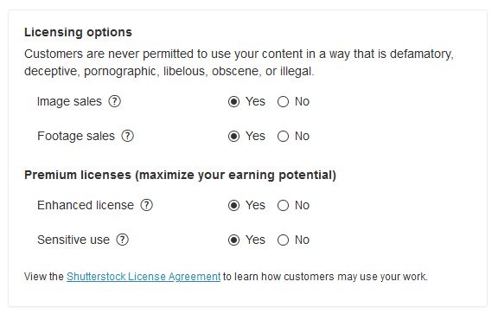Viewport: 498px width, 320px height.
Task: Select No for Image sales
Action: coord(283,102)
